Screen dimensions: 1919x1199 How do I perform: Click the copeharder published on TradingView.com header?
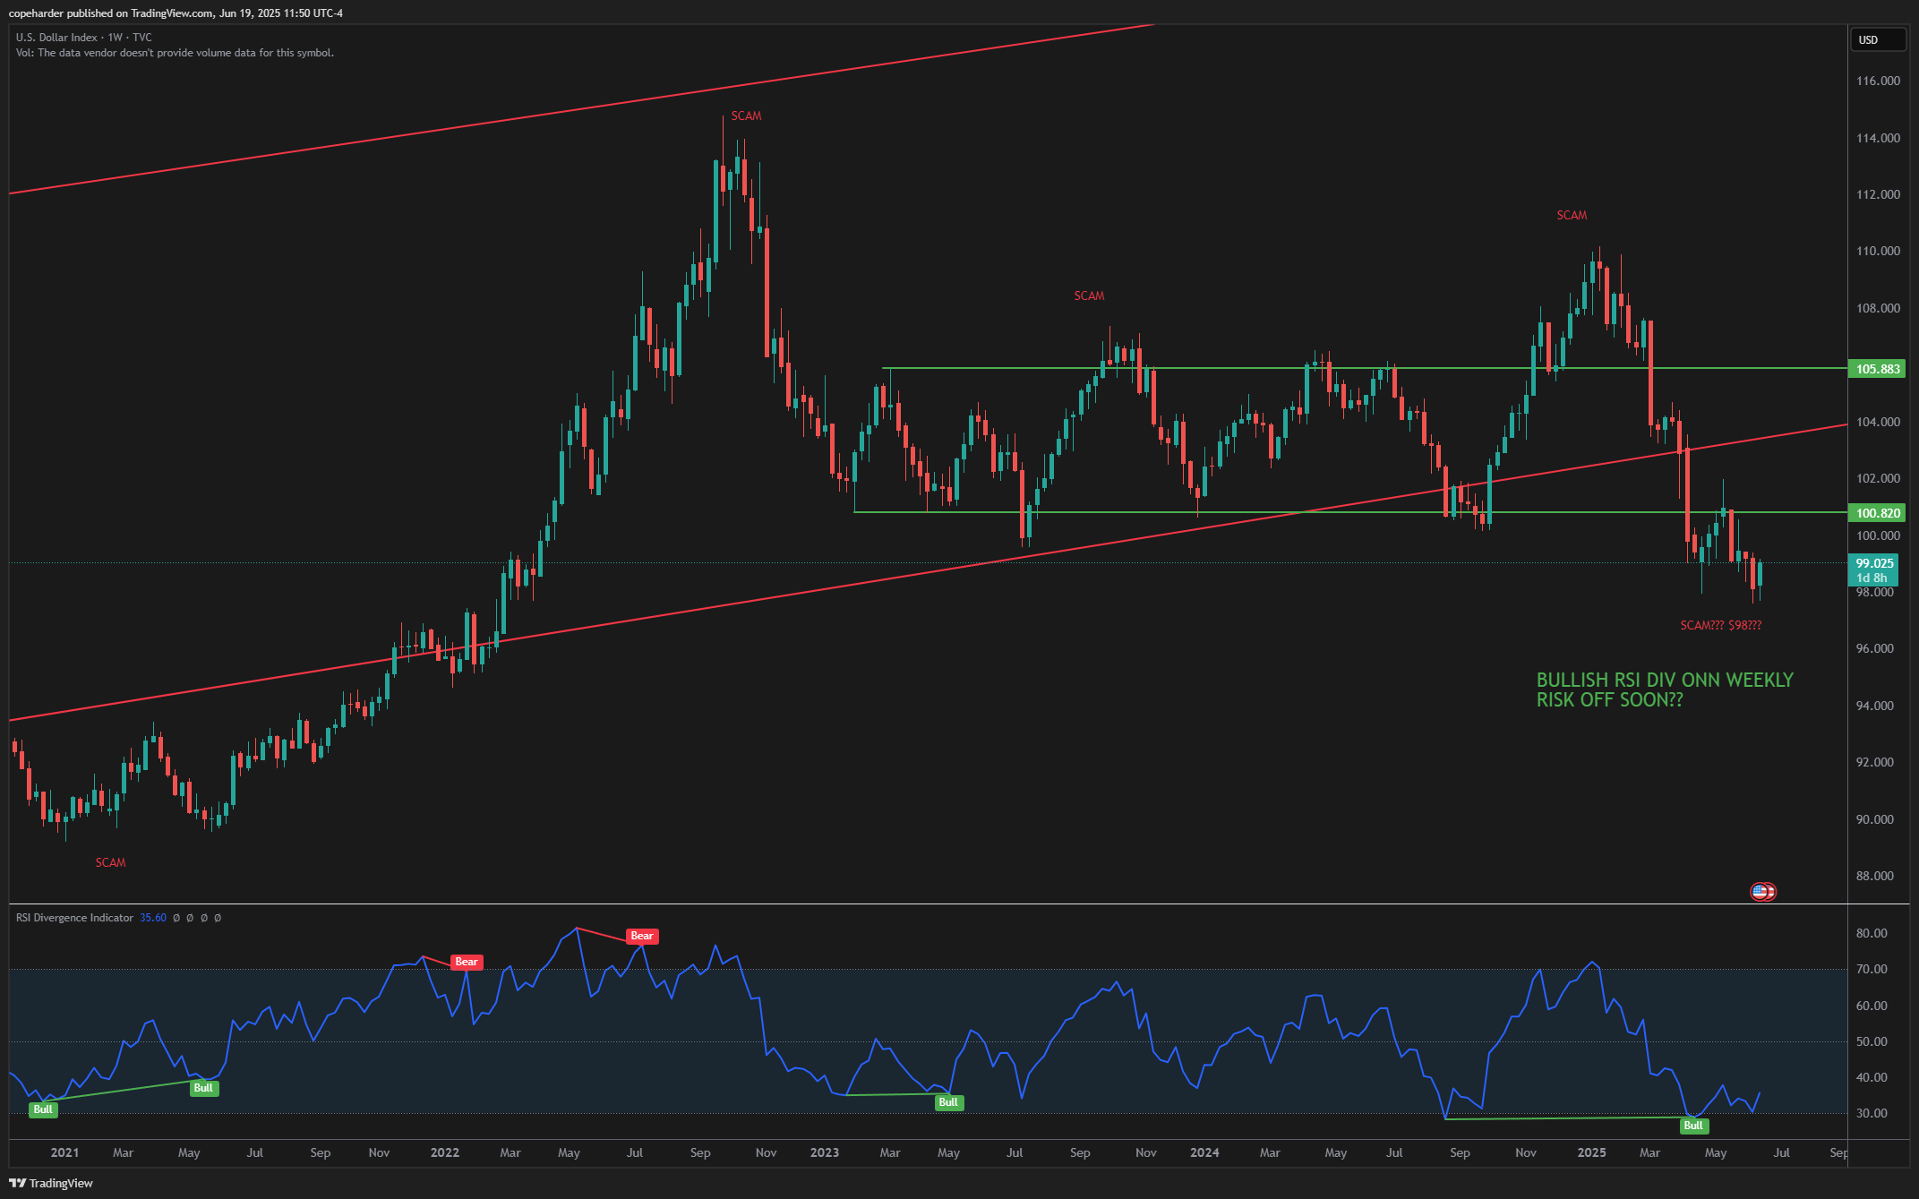[x=176, y=13]
